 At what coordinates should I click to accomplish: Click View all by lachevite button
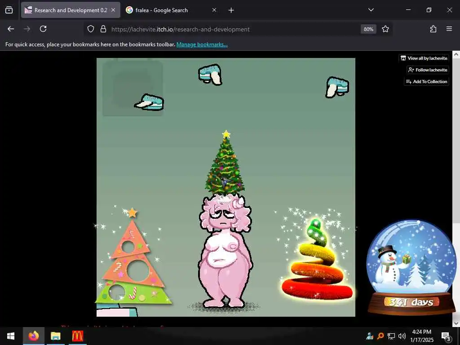424,58
